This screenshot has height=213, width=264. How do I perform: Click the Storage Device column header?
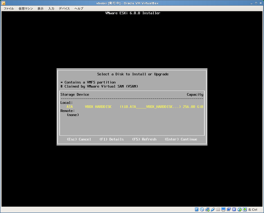coord(75,94)
